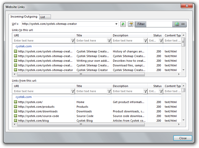This screenshot has width=199, height=148.
Task: Click the green arrow go-to-URL icon
Action: click(123, 24)
